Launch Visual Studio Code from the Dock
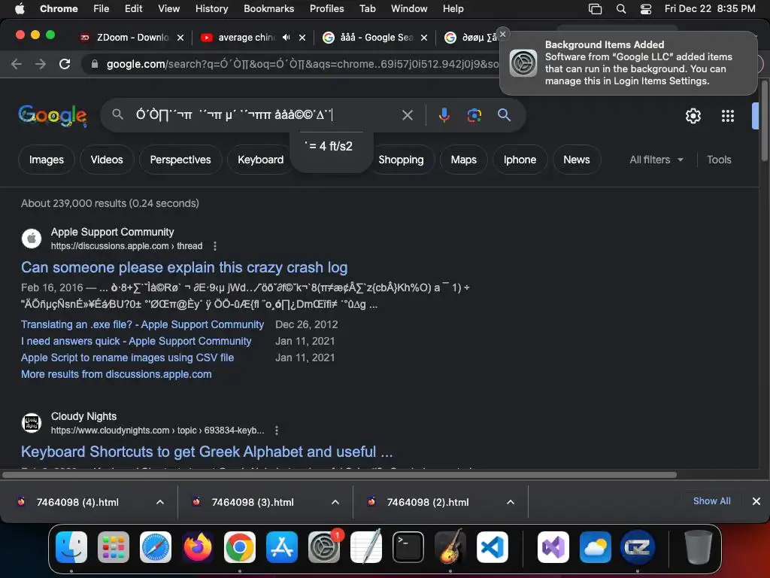This screenshot has height=578, width=770. (493, 547)
